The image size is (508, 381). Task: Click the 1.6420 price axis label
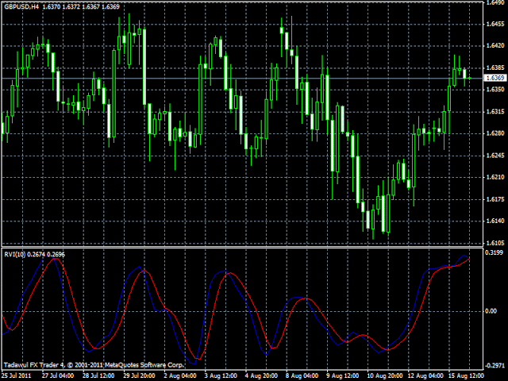click(495, 46)
